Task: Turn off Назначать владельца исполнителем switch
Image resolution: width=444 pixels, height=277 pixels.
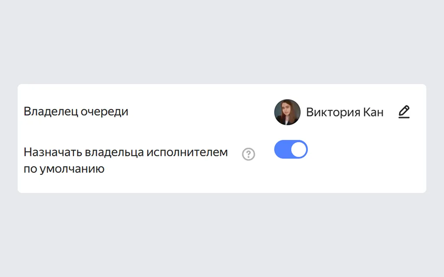Action: (x=291, y=149)
